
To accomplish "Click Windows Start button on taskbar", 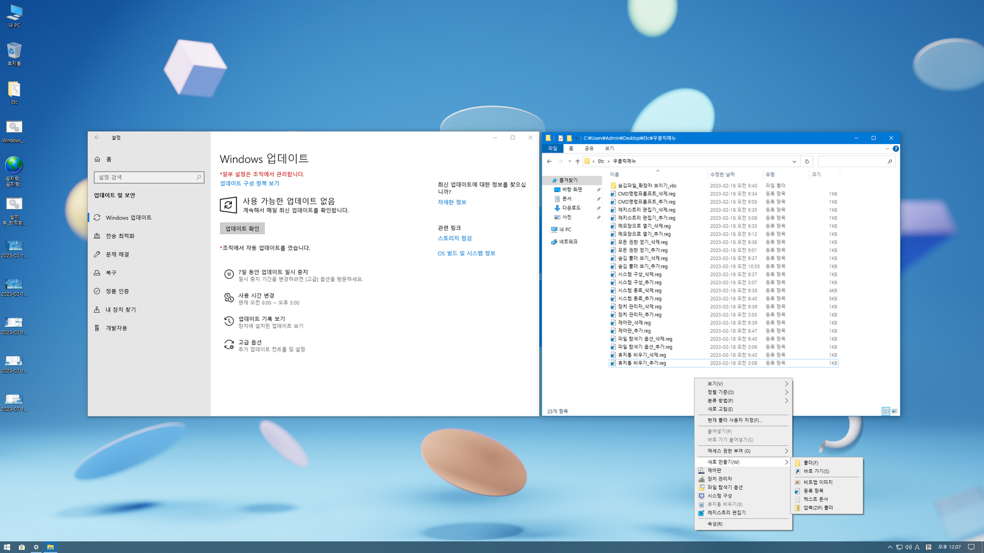I will [7, 547].
